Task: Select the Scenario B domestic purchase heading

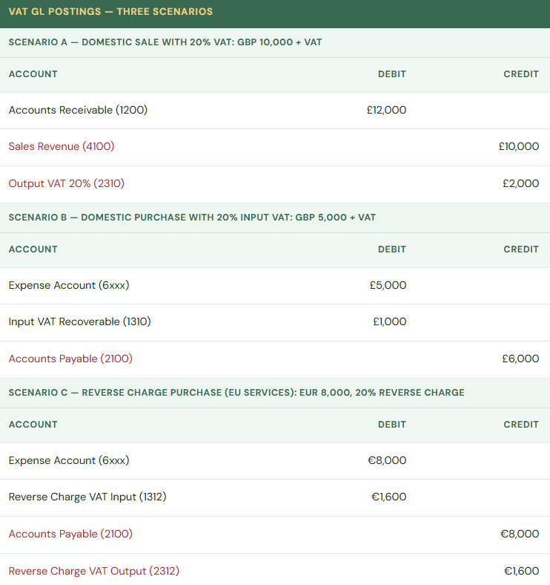Action: point(192,218)
